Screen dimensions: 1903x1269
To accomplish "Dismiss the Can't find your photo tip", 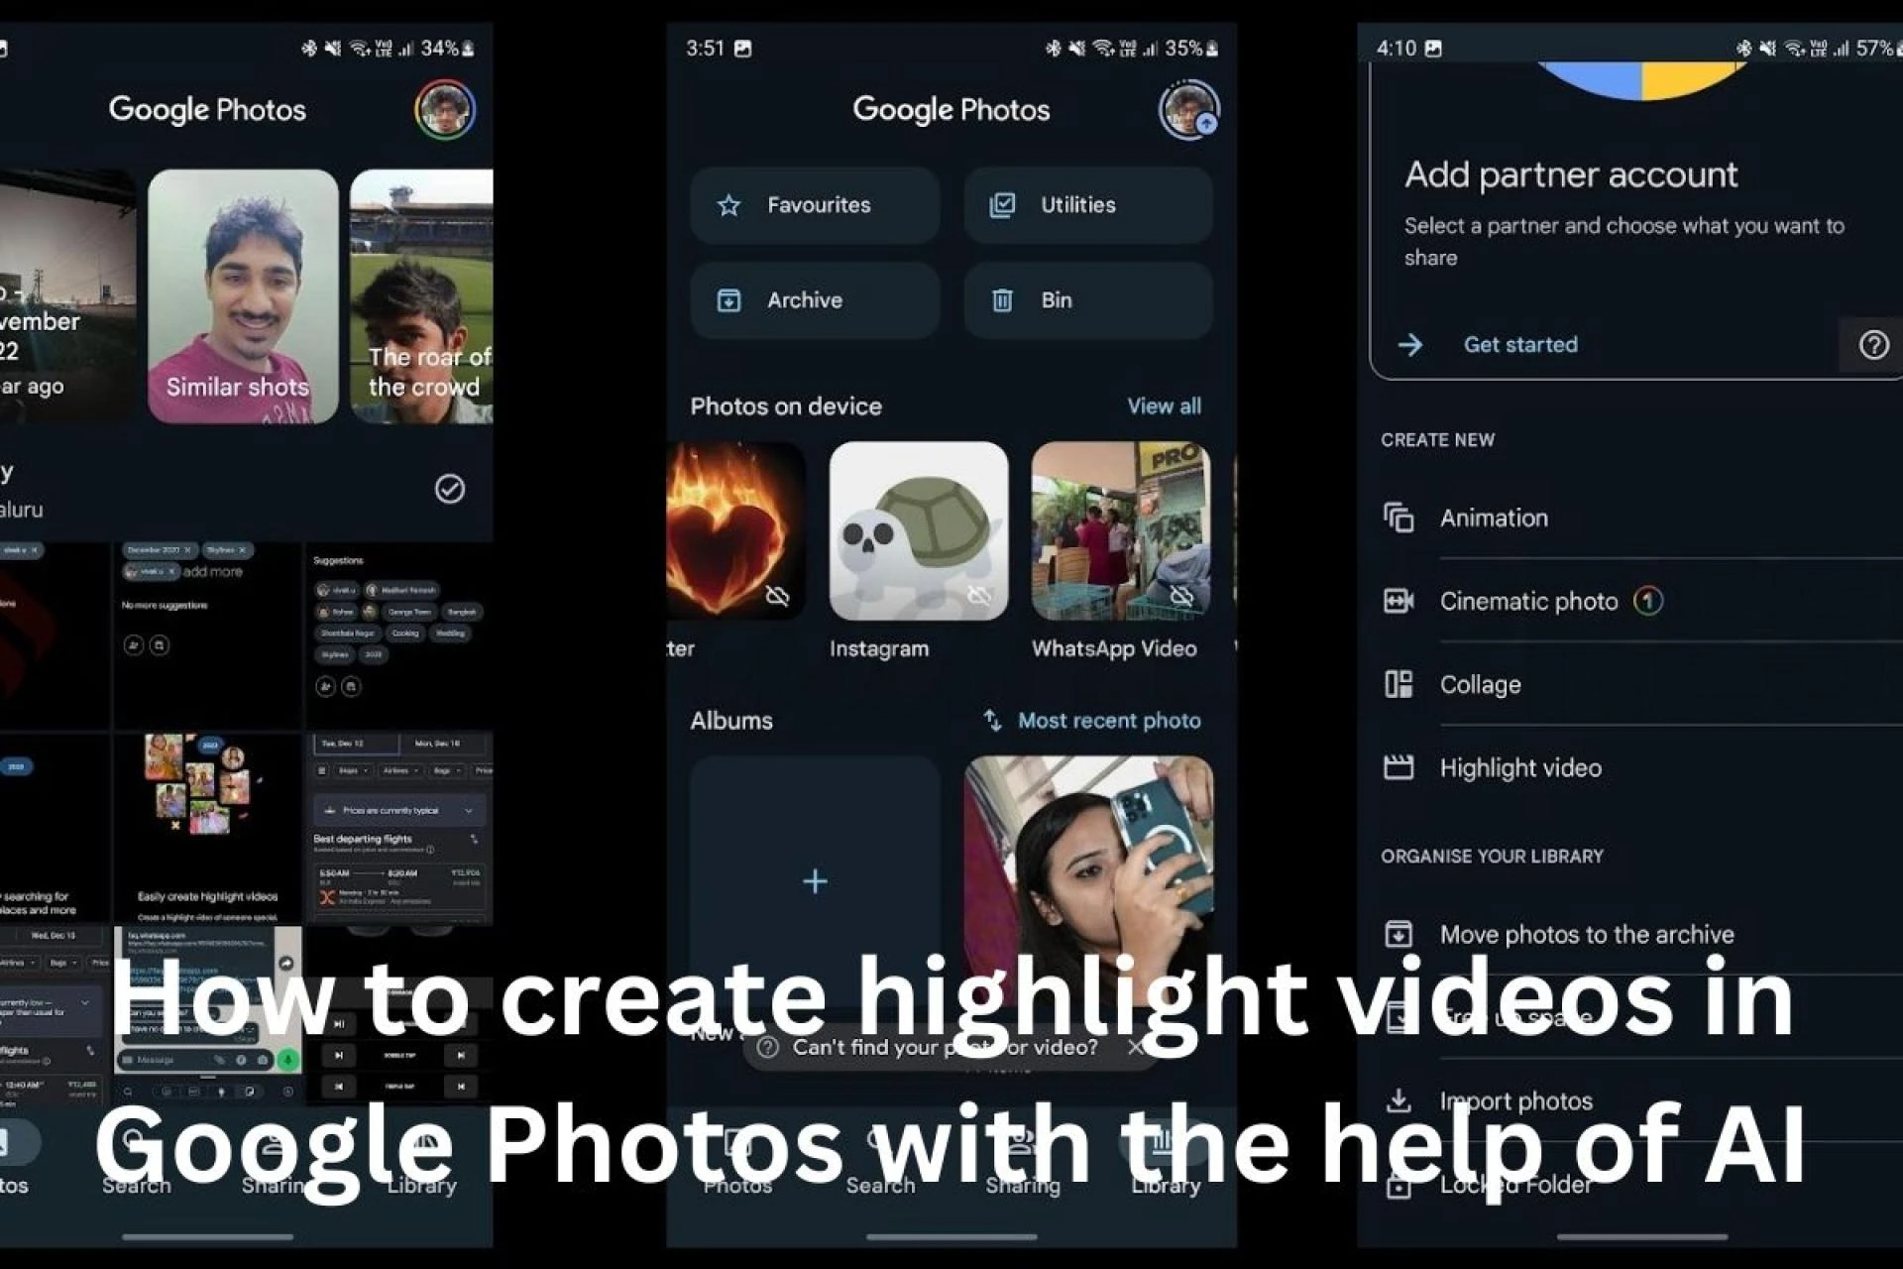I will pyautogui.click(x=1136, y=1047).
